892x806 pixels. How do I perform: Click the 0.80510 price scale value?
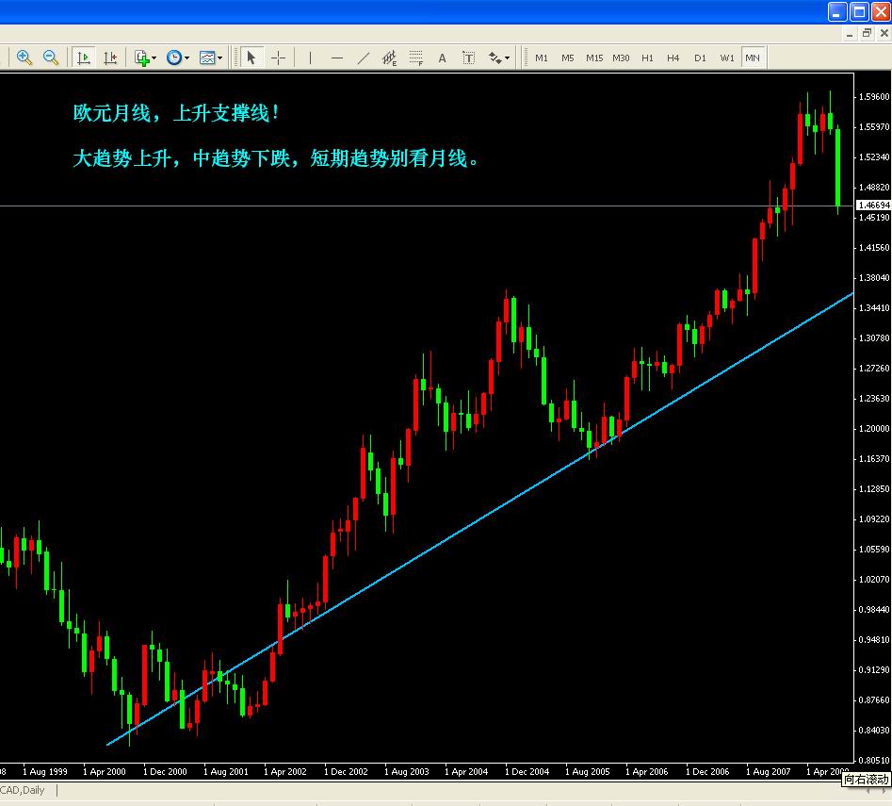tap(874, 761)
